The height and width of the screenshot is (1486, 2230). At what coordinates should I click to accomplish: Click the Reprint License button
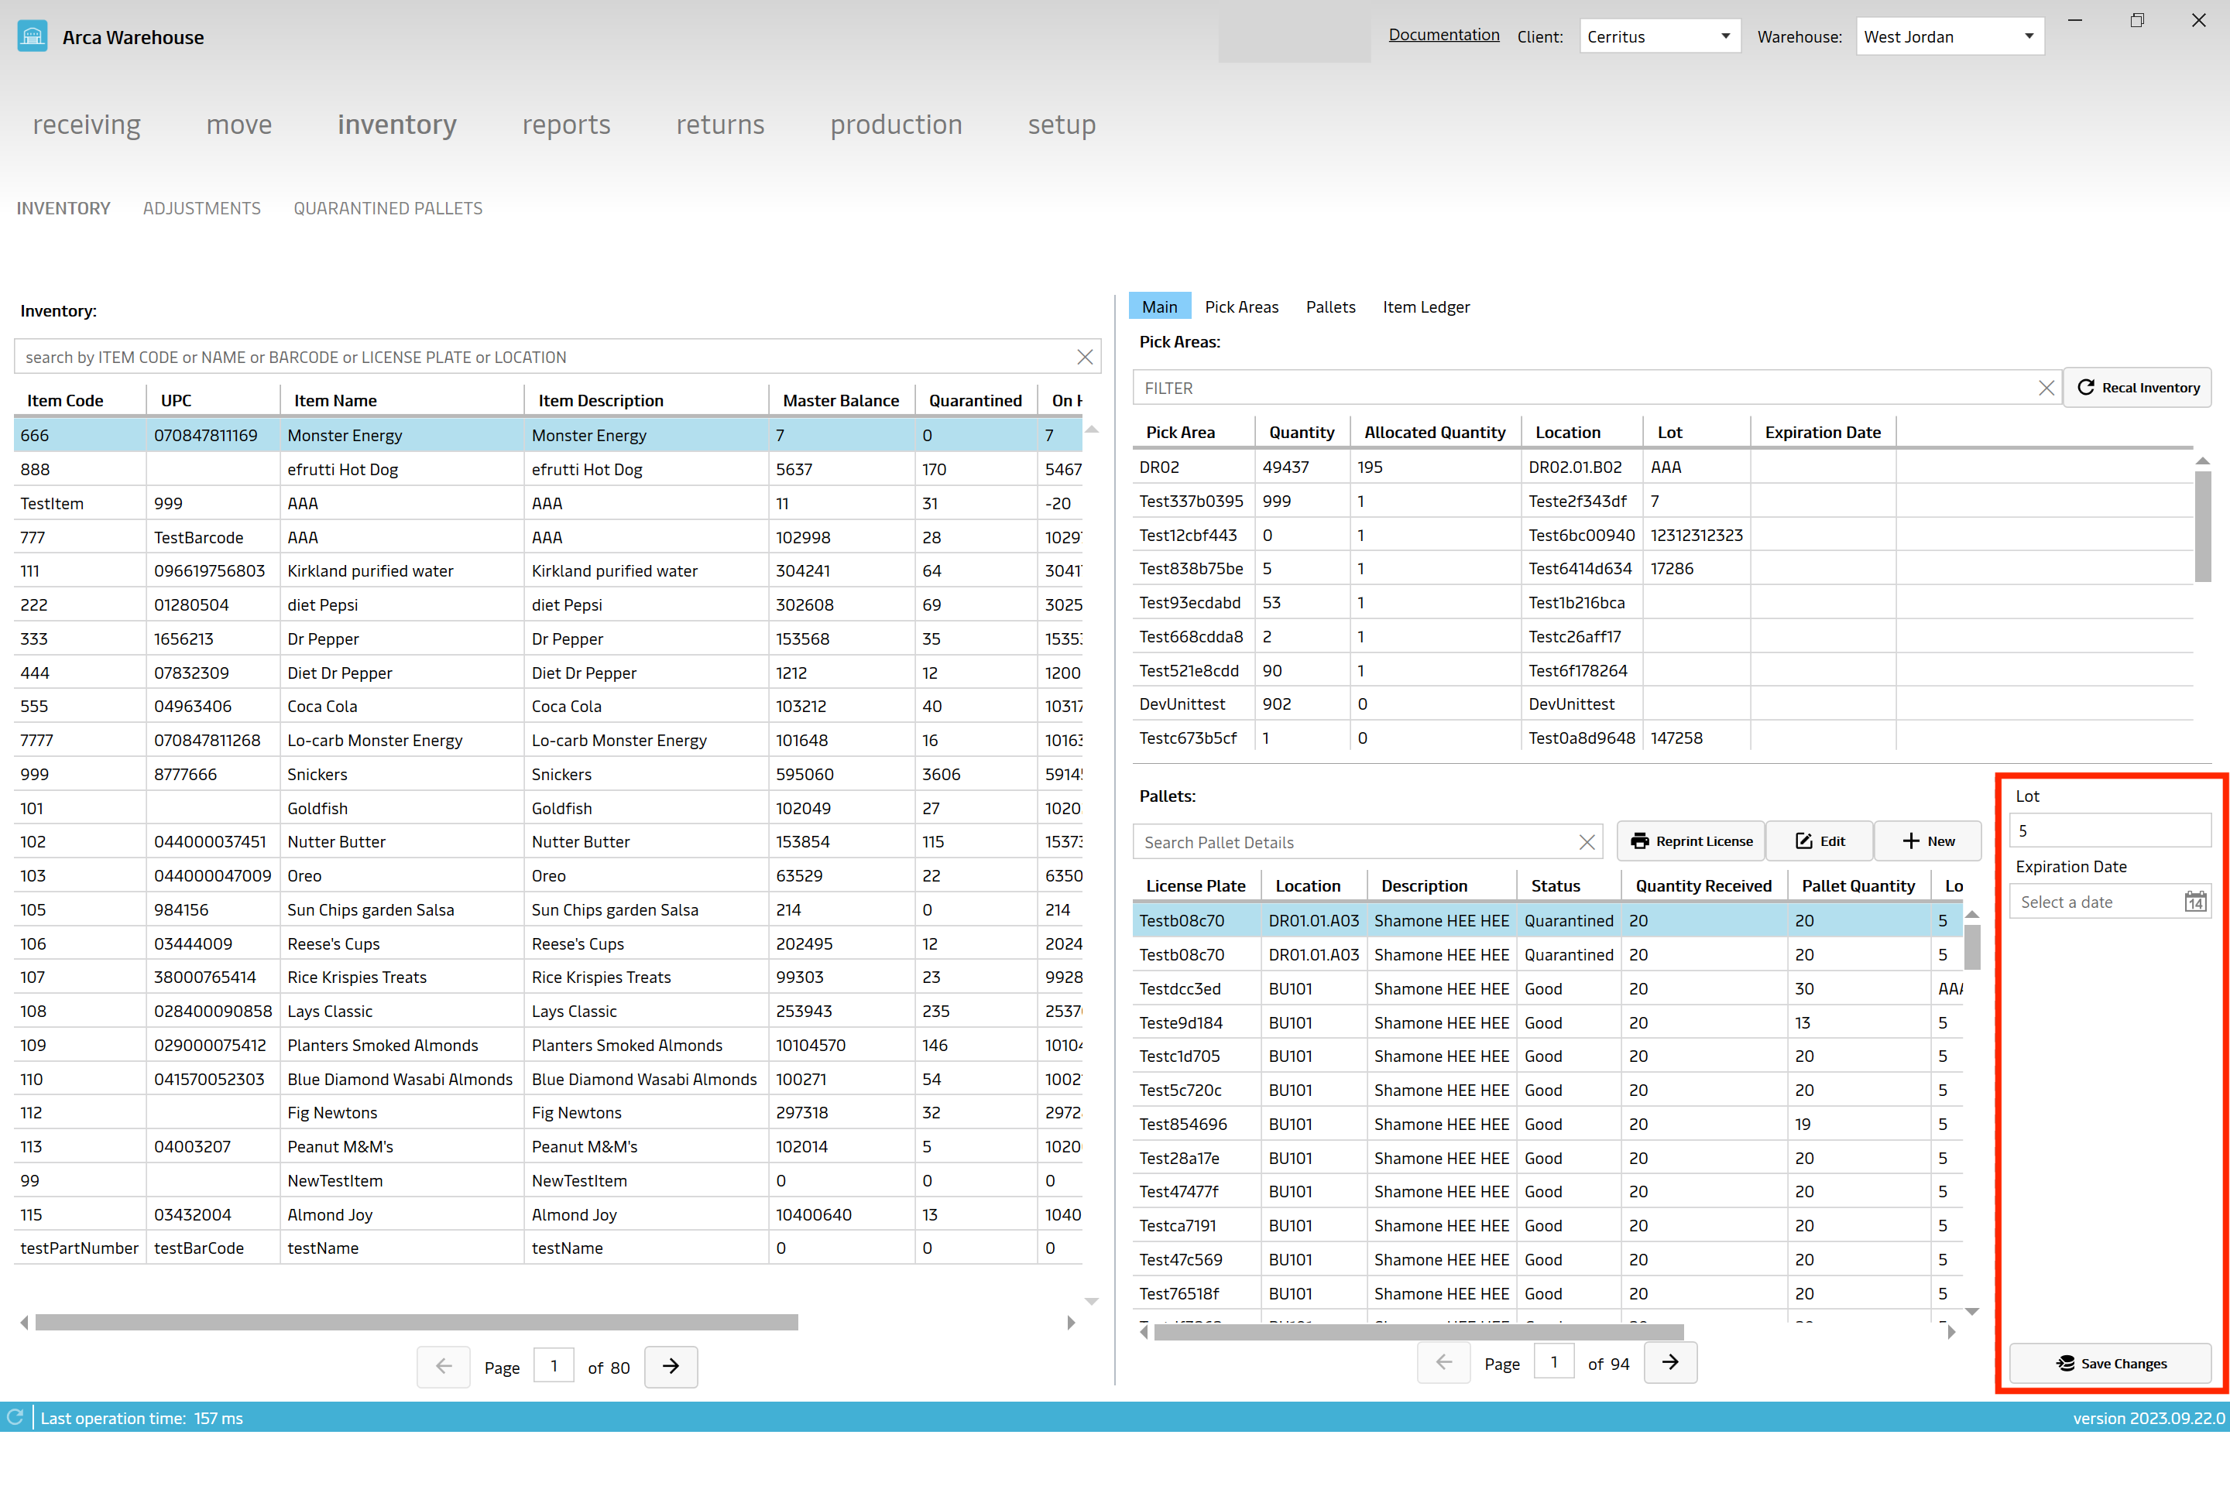1690,841
